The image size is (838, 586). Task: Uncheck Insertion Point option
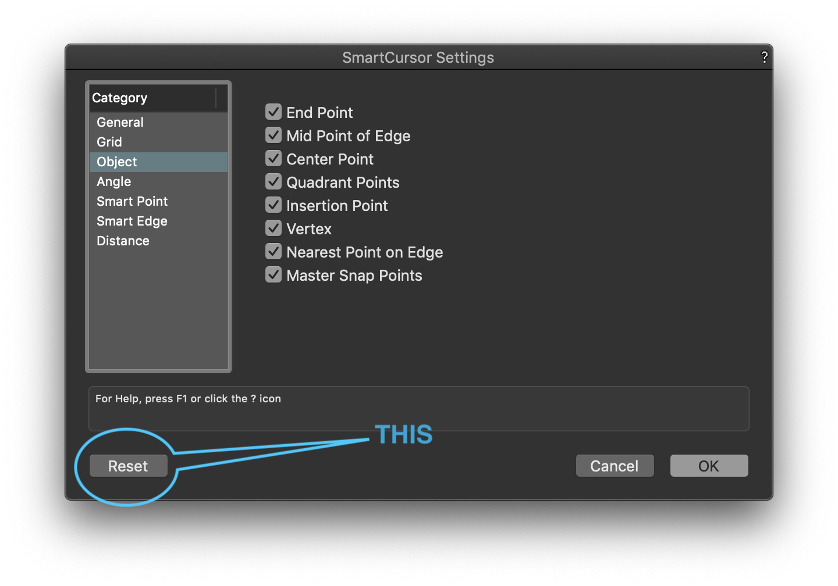click(274, 205)
